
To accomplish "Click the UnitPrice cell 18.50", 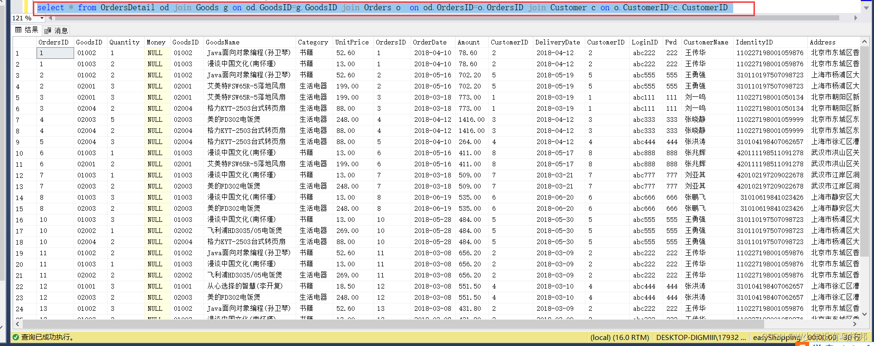I will click(354, 287).
